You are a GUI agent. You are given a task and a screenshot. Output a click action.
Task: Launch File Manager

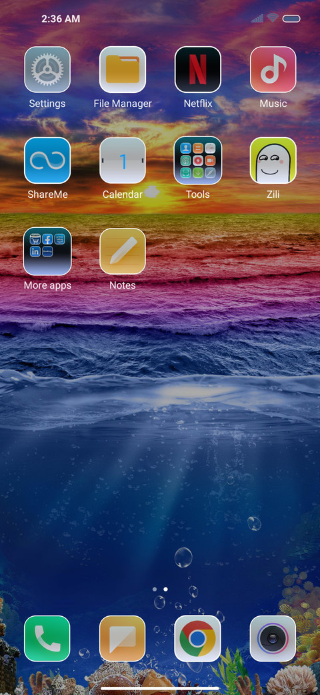point(123,69)
